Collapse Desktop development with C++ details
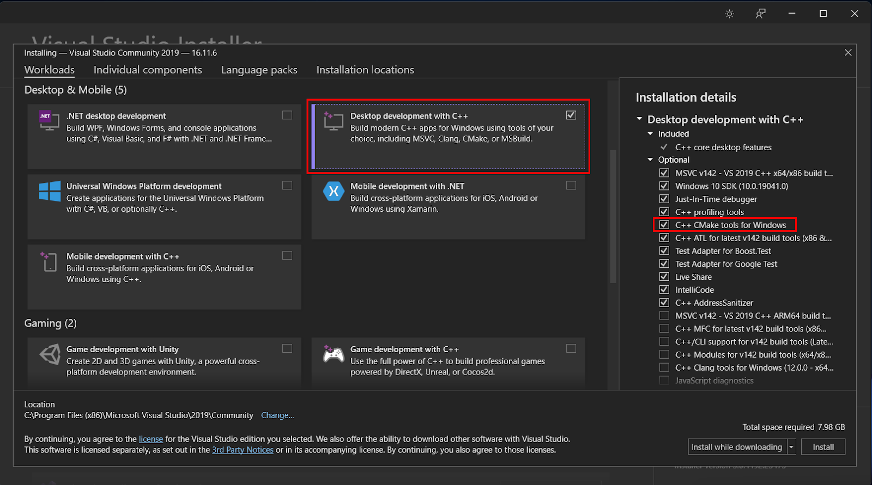The width and height of the screenshot is (872, 485). coord(639,119)
